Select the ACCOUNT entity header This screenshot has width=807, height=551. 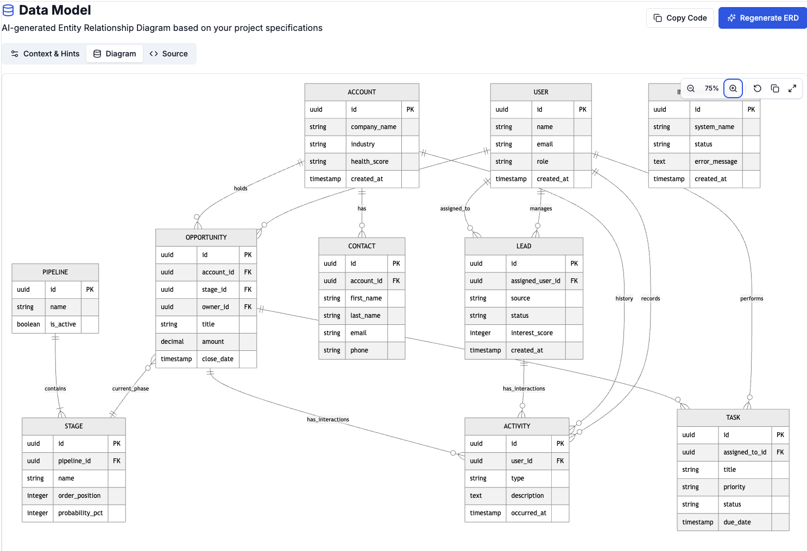(x=362, y=92)
